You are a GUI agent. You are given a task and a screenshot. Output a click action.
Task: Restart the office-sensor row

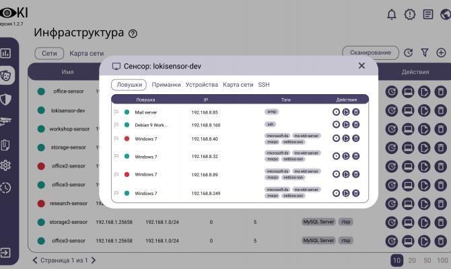[x=392, y=92]
